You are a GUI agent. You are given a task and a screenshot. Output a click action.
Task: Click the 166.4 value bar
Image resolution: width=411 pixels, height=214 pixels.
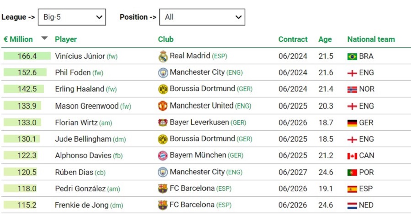pyautogui.click(x=27, y=56)
